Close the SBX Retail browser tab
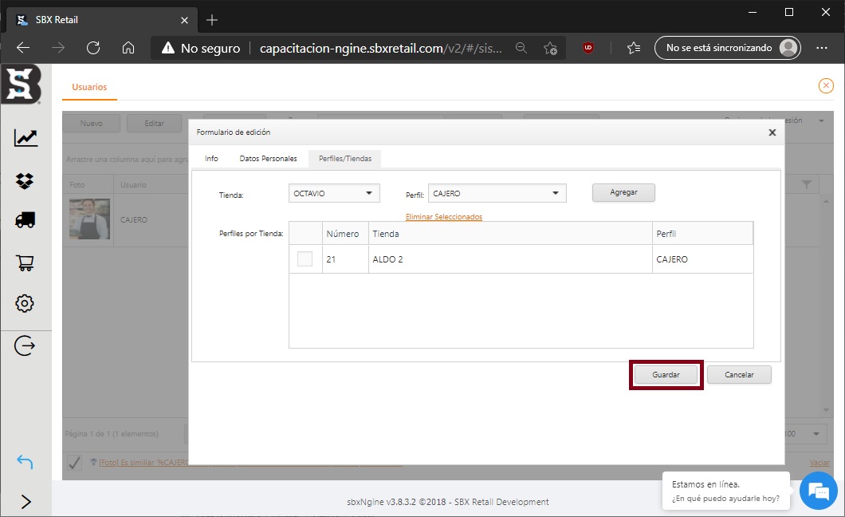 point(184,20)
